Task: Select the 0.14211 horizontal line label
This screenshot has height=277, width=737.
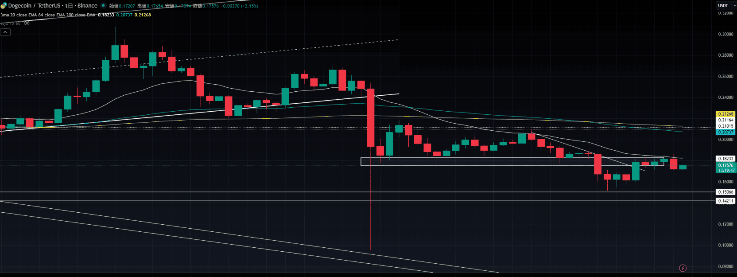Action: pos(725,201)
